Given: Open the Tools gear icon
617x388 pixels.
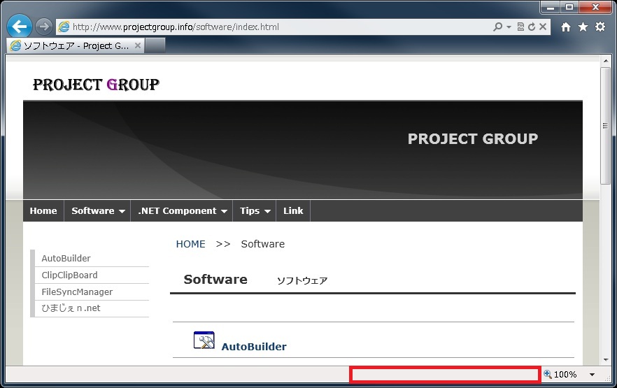Looking at the screenshot, I should point(600,27).
